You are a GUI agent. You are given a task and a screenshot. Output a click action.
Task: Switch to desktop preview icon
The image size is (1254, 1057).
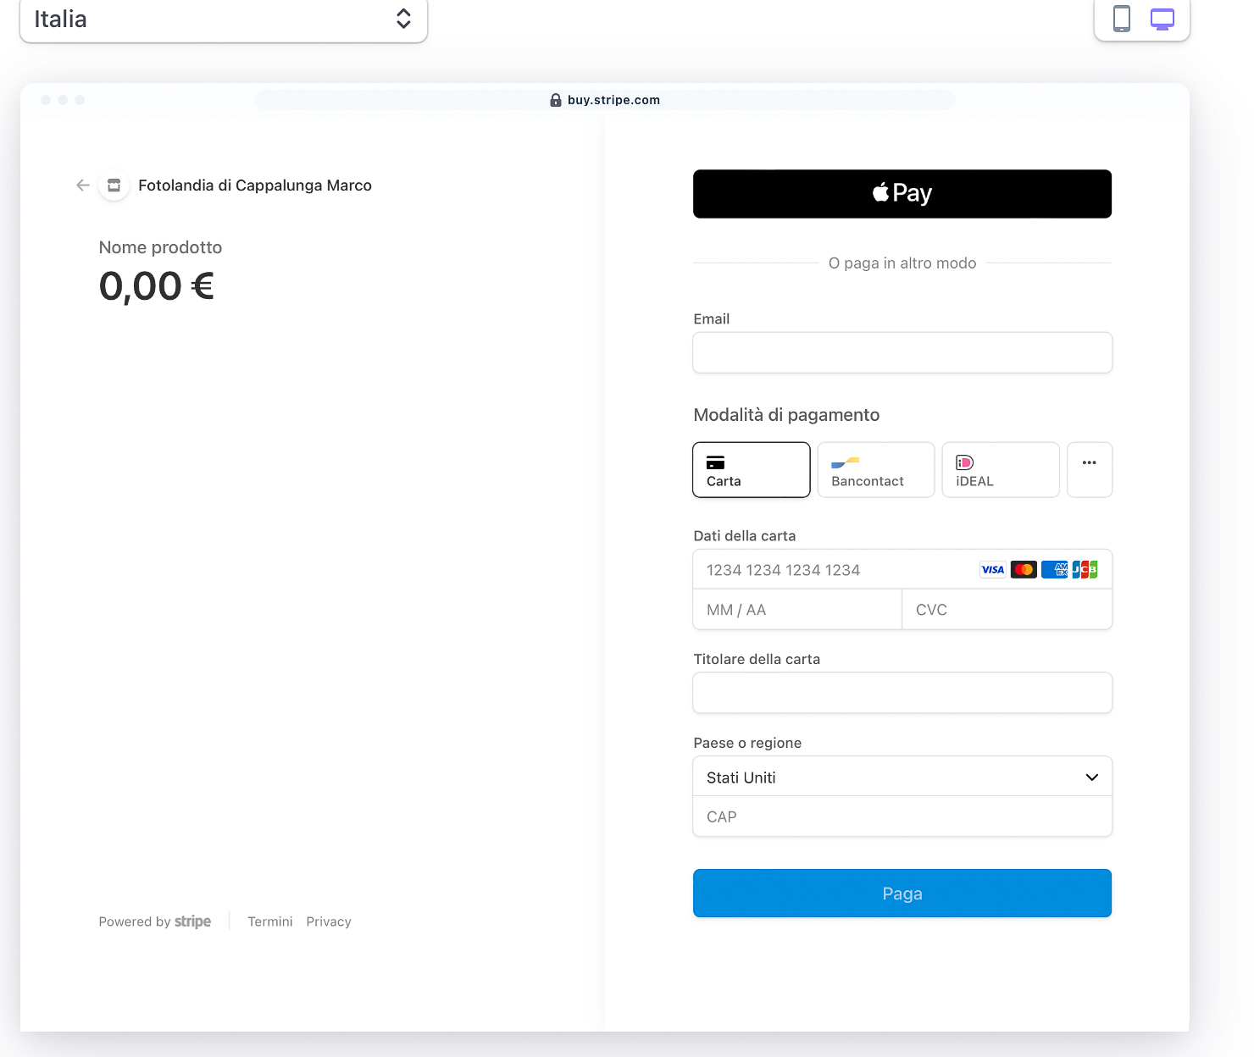pyautogui.click(x=1162, y=19)
